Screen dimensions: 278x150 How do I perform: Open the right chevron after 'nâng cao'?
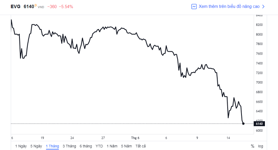tap(263, 7)
